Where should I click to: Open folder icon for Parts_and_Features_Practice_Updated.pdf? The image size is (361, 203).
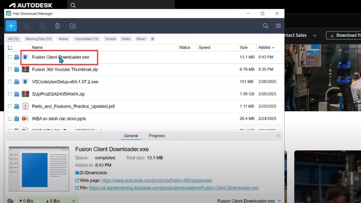point(17,106)
